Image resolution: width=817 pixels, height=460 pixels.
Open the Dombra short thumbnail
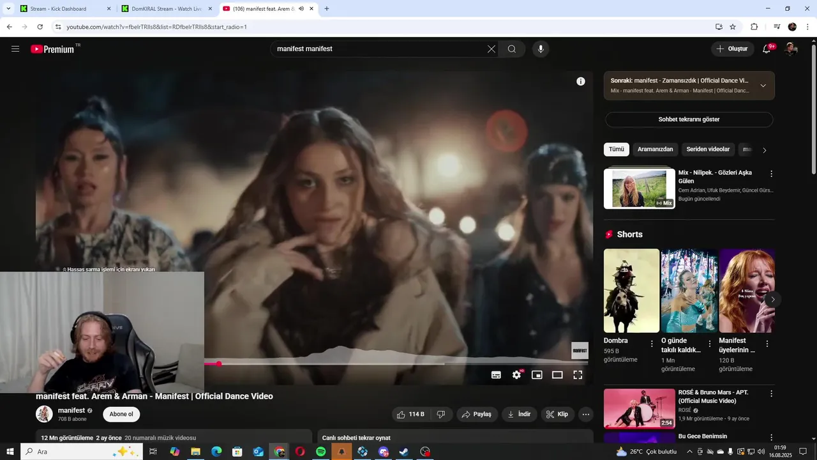pos(631,291)
